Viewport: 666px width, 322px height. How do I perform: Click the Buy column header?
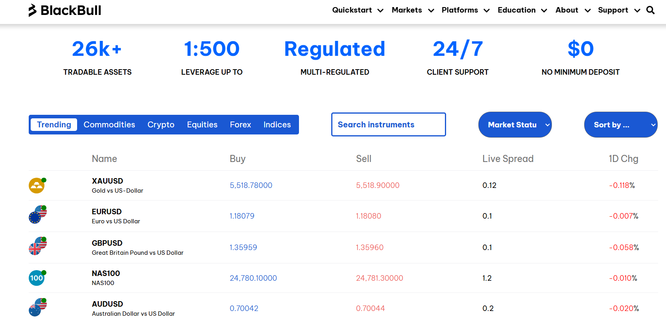tap(238, 159)
